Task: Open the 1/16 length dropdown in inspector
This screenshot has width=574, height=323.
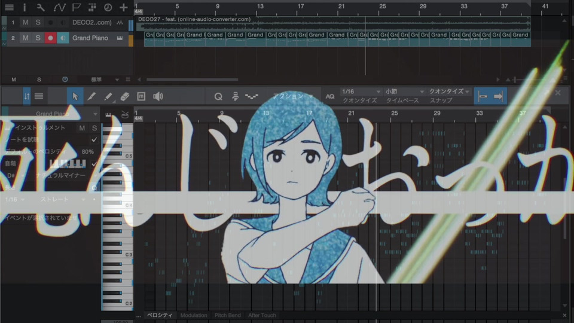Action: tap(14, 199)
